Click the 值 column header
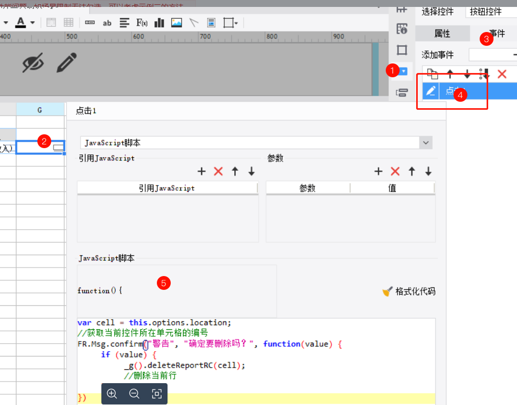517x405 pixels. [392, 188]
